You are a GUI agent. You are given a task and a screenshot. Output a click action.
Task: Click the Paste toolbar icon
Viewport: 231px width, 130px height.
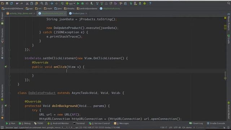[36, 3]
